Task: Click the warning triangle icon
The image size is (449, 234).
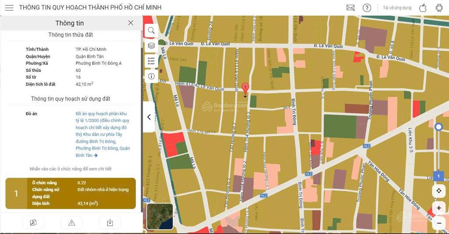Action: tap(71, 223)
